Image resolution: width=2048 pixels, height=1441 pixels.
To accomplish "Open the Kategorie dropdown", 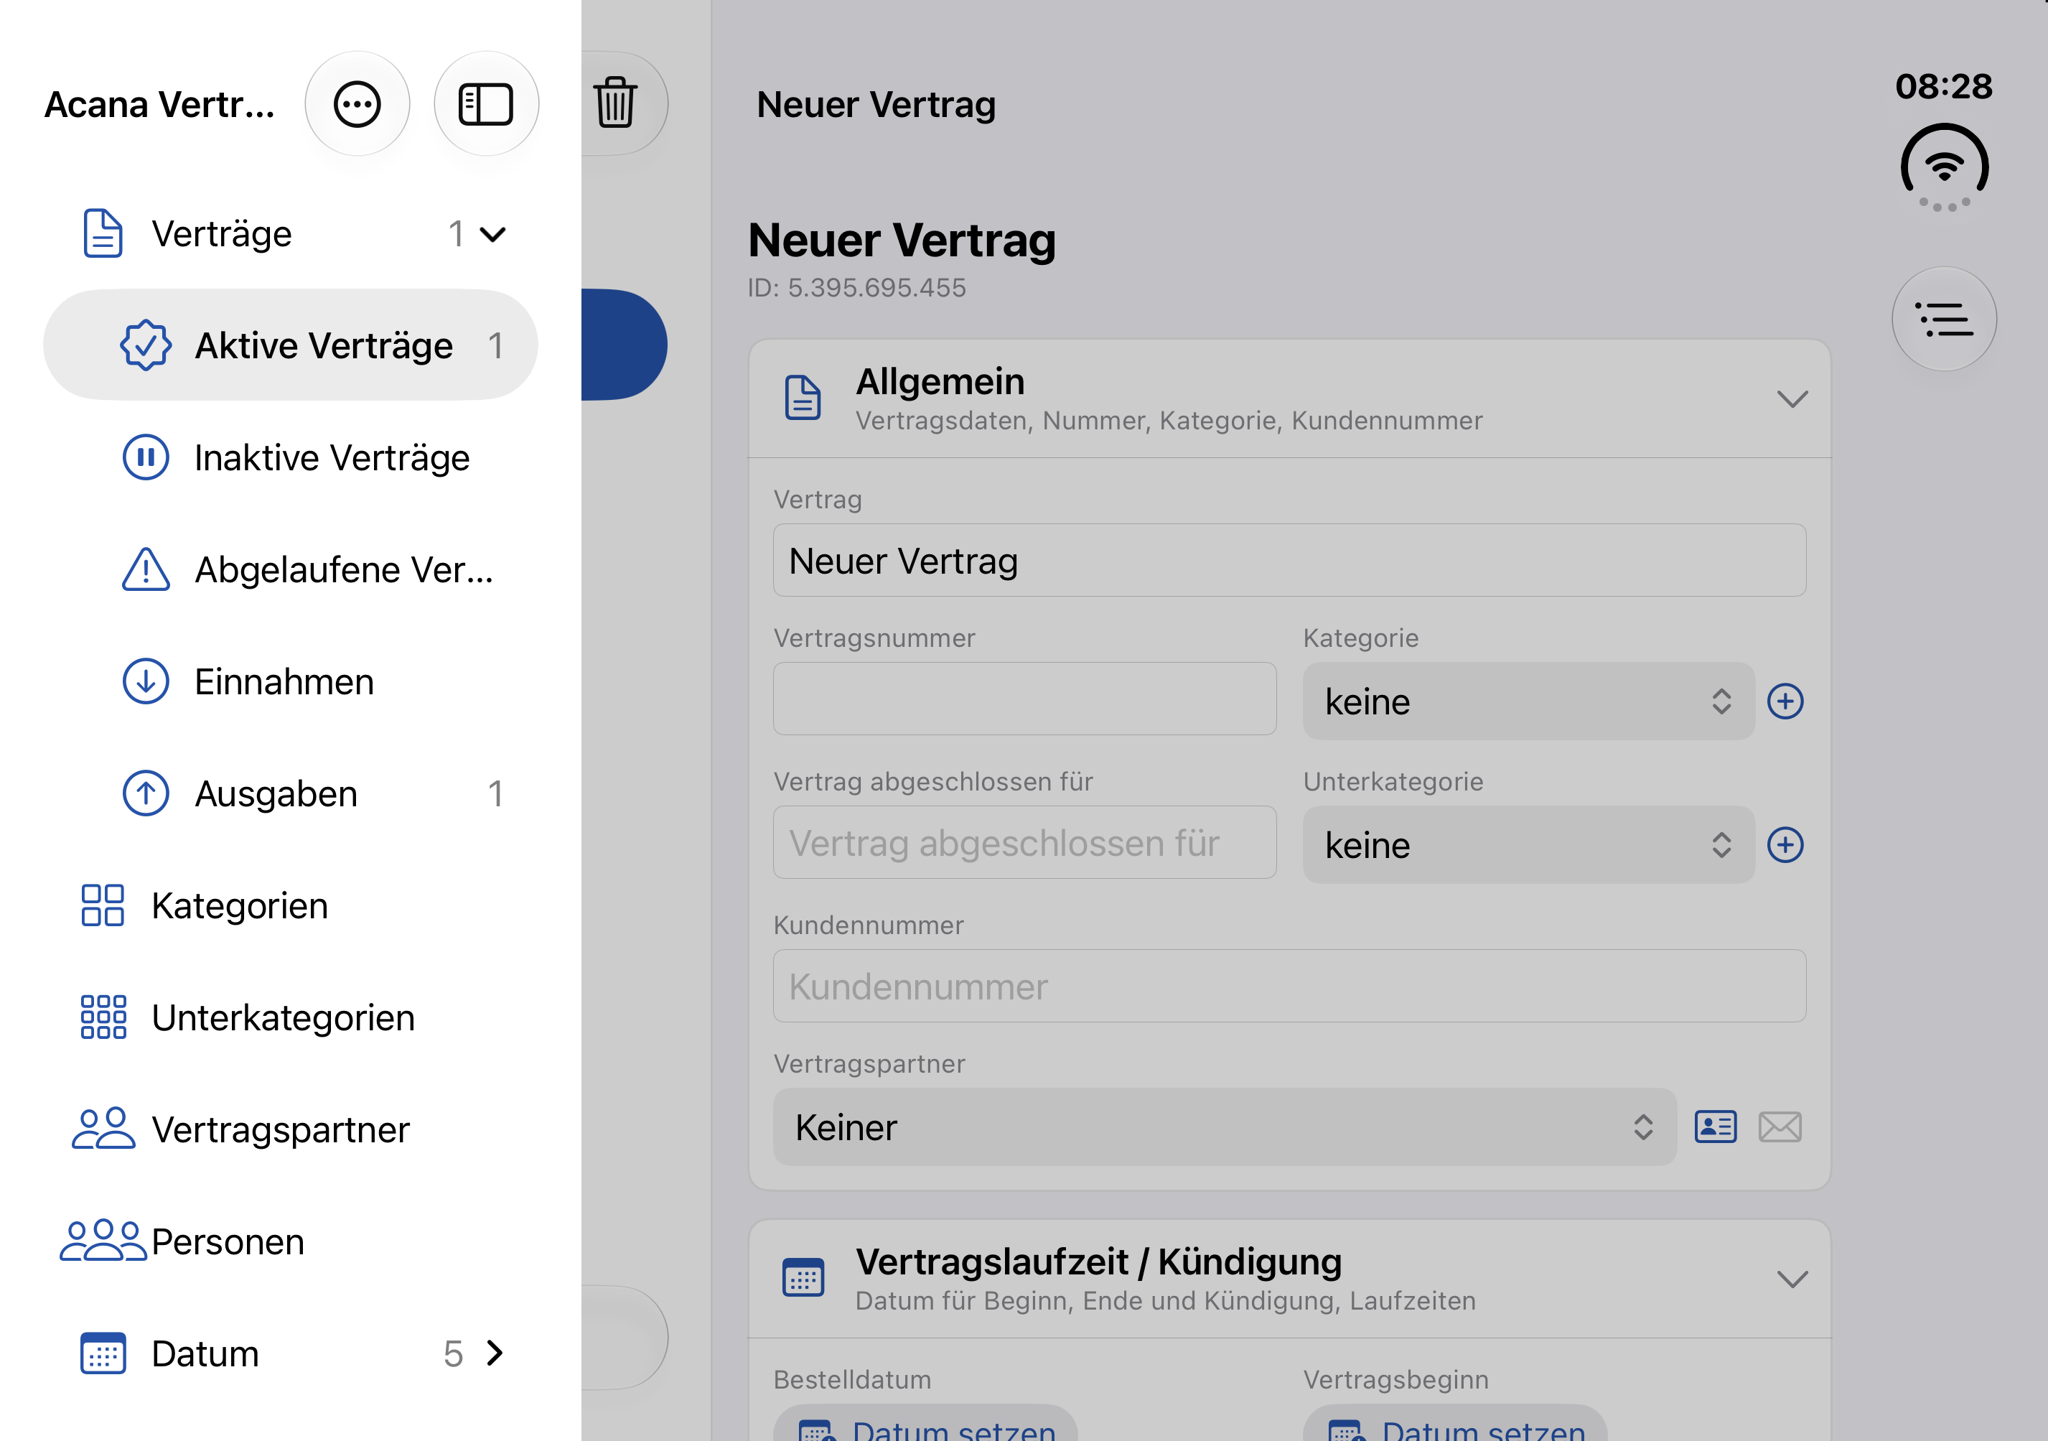I will 1528,701.
